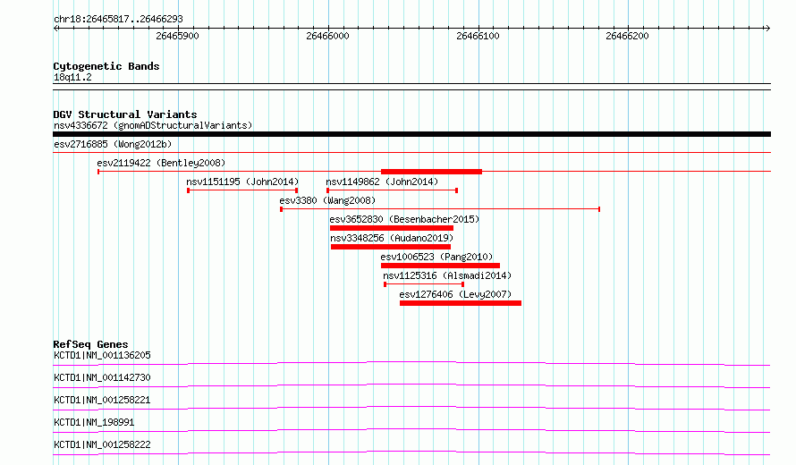Select the nsv1151195 John2014 variant line
796x465 pixels.
tap(242, 190)
